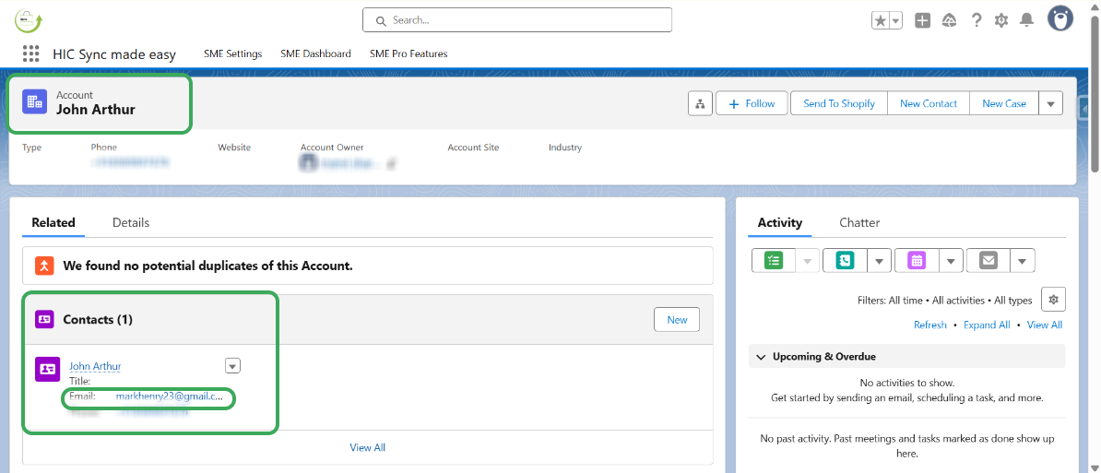Click the Log a Call icon

[845, 260]
